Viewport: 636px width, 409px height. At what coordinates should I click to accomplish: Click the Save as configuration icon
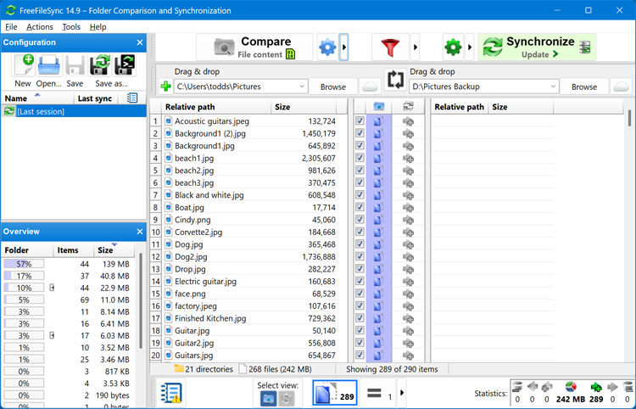(x=100, y=65)
